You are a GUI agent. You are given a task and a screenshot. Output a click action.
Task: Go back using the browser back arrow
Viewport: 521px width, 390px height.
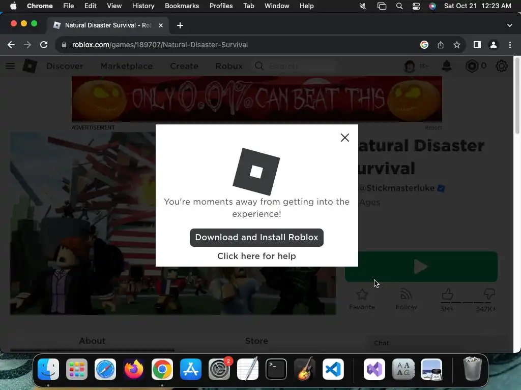click(x=11, y=45)
